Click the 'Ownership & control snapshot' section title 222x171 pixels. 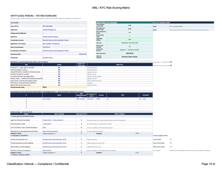coord(47,92)
